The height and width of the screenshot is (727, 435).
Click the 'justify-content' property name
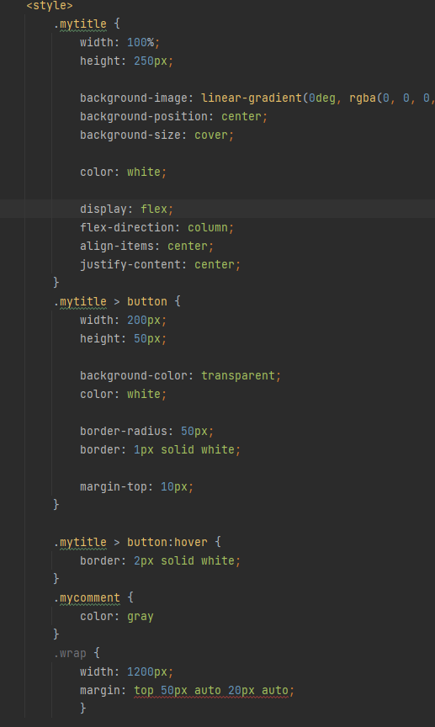click(x=130, y=265)
